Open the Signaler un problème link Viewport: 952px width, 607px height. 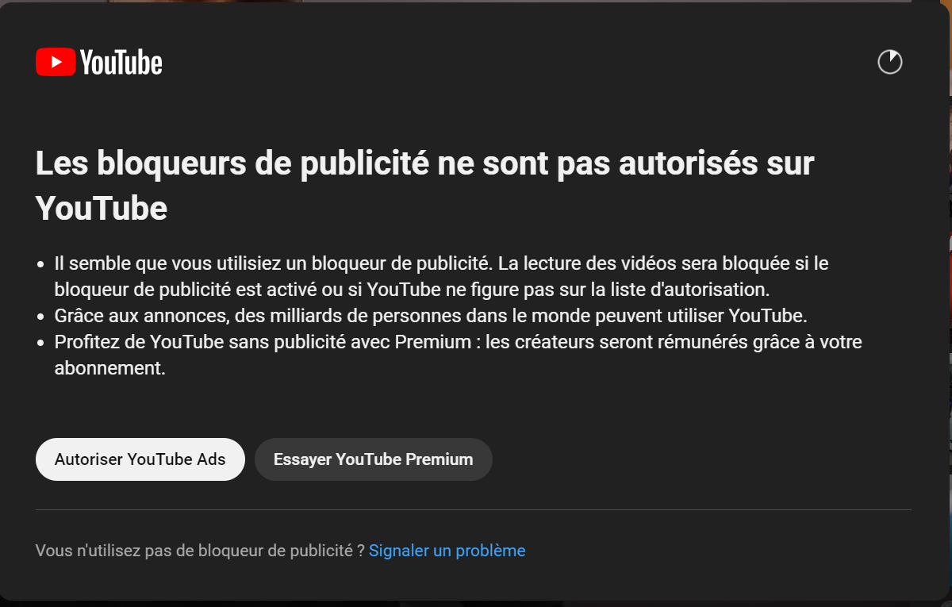click(447, 550)
